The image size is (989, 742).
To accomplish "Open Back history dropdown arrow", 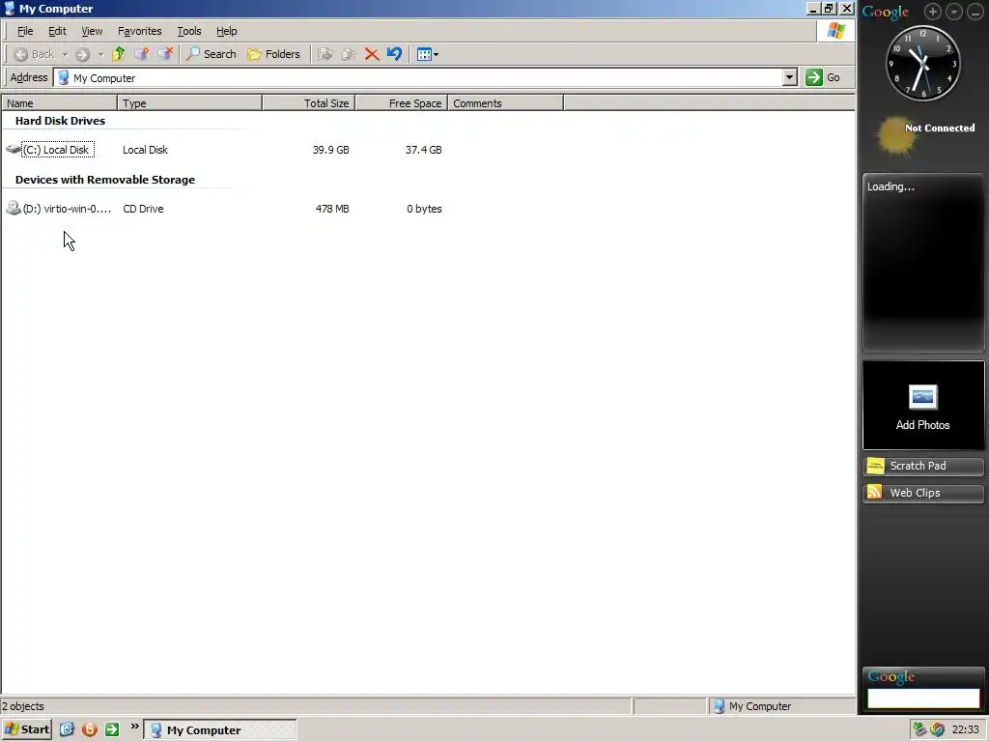I will [65, 55].
